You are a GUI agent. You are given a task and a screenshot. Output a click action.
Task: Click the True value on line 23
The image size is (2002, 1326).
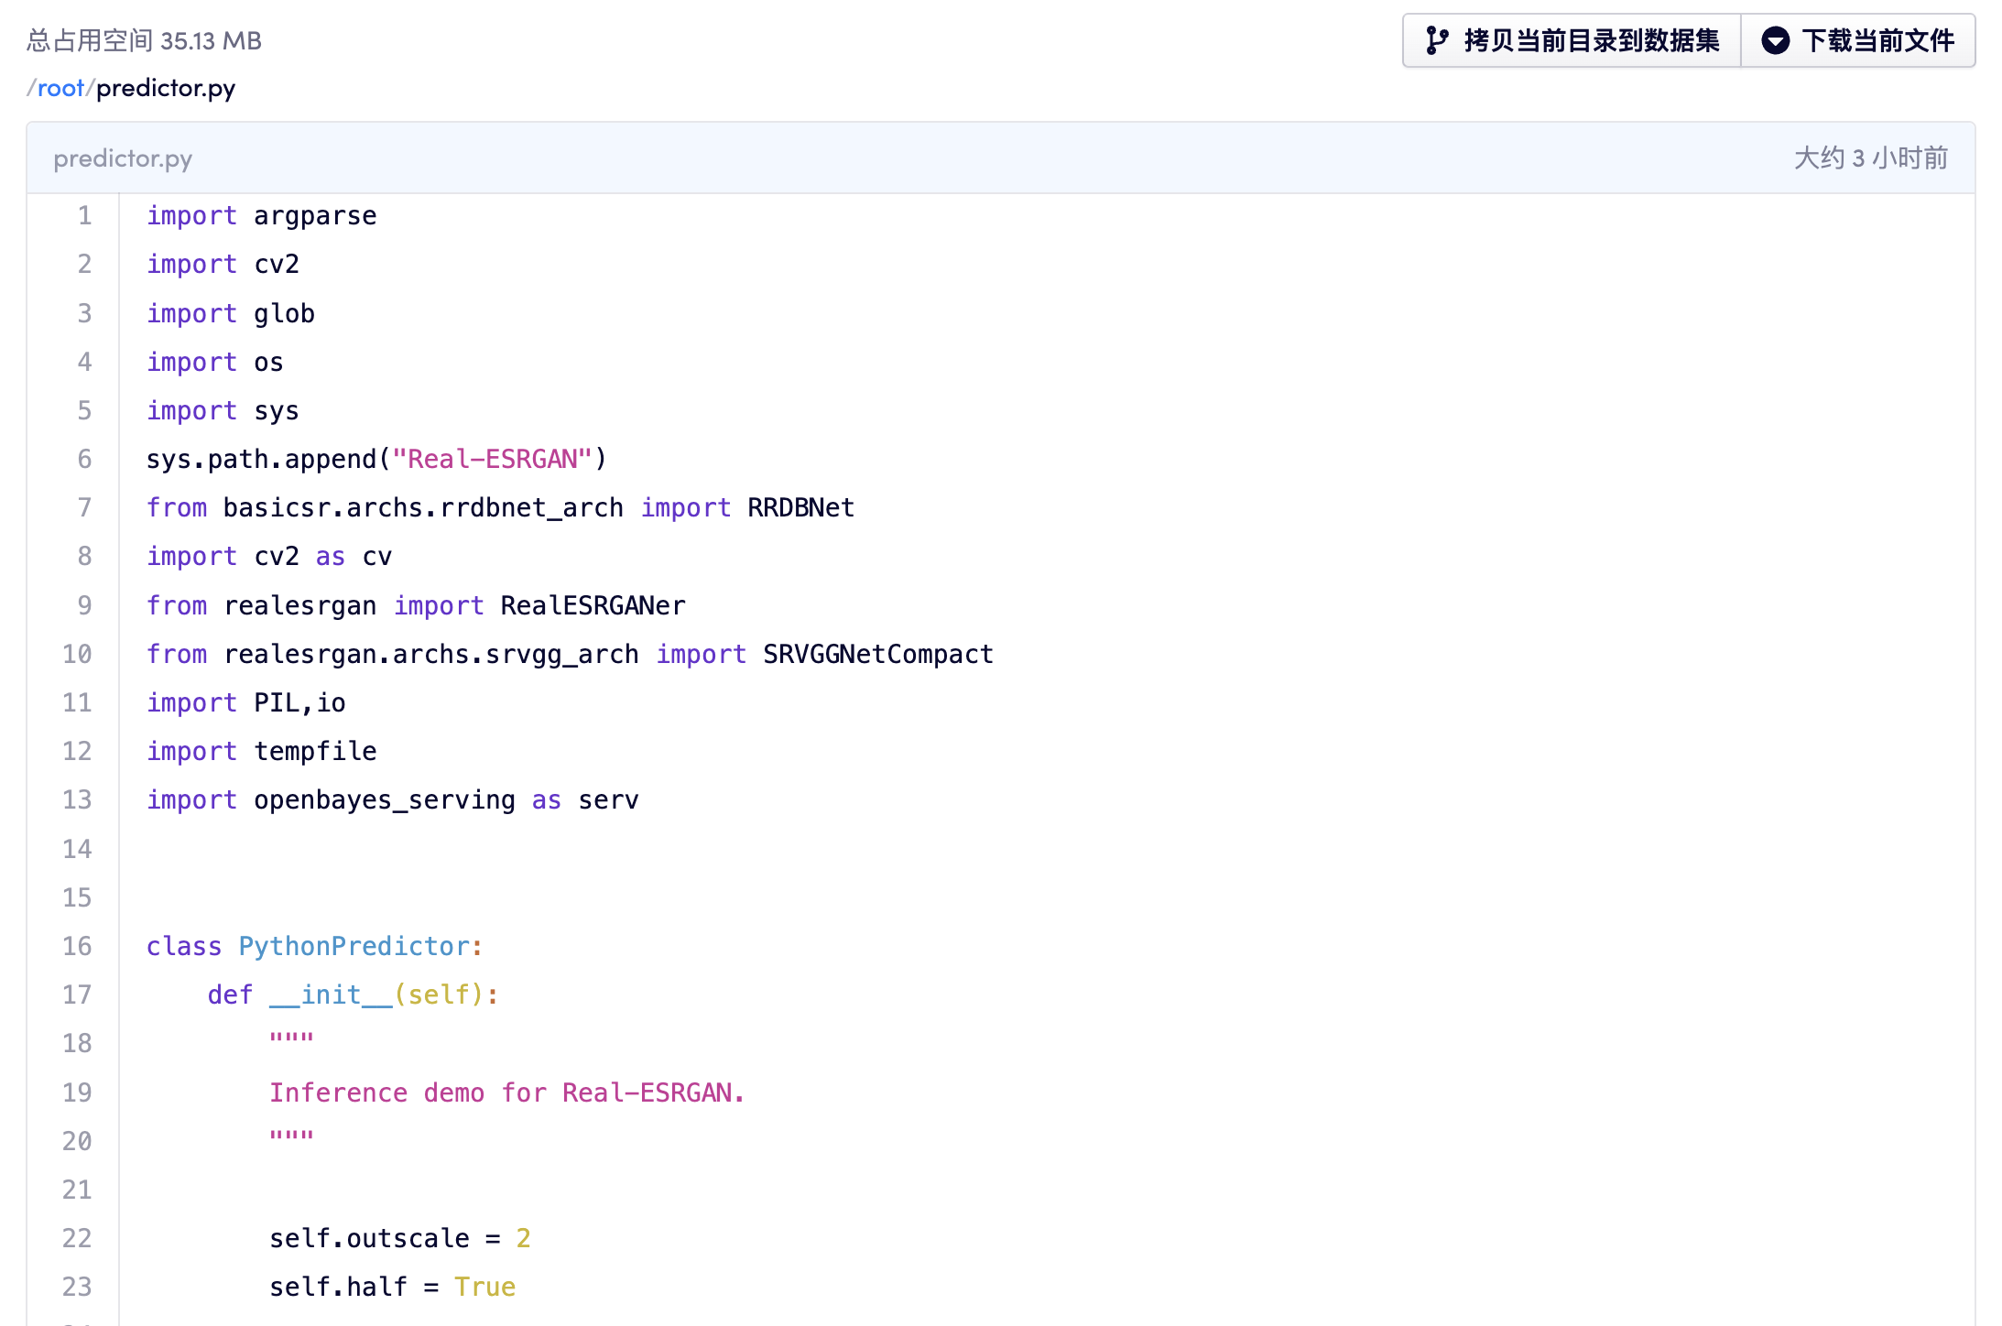[484, 1287]
